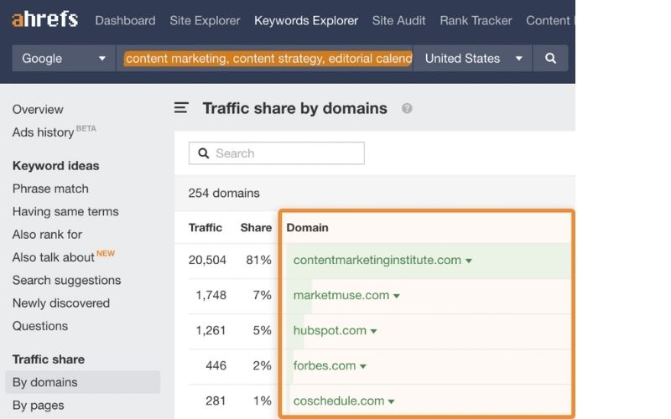Open the hubspot.com domain link
This screenshot has width=671, height=419.
pyautogui.click(x=330, y=330)
